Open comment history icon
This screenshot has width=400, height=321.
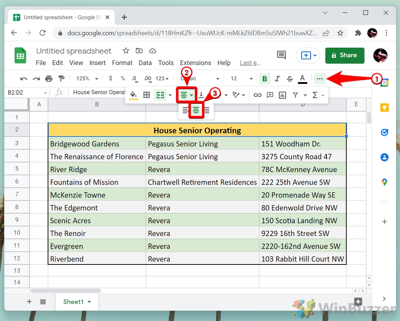pyautogui.click(x=281, y=55)
